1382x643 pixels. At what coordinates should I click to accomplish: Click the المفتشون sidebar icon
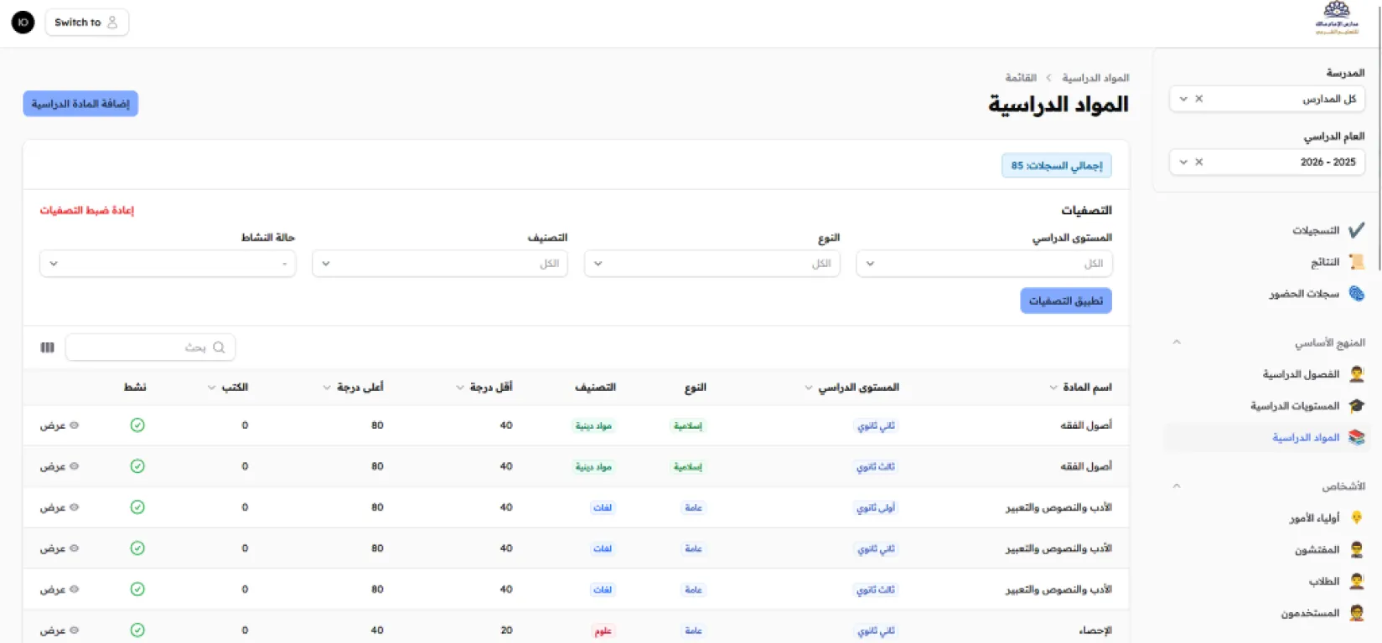[1356, 550]
